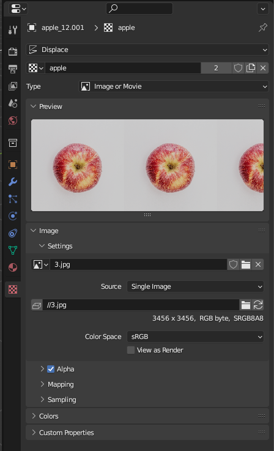Open the Modifiers wrench tab
274x451 pixels.
pos(13,182)
